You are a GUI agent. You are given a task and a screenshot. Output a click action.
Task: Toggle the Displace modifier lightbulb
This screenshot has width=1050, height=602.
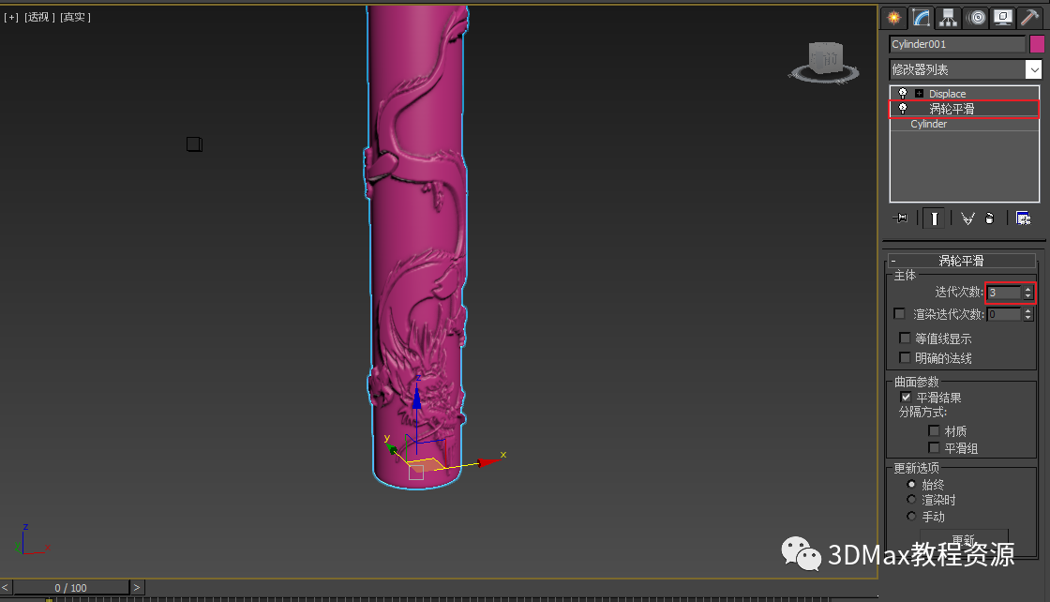pyautogui.click(x=903, y=94)
